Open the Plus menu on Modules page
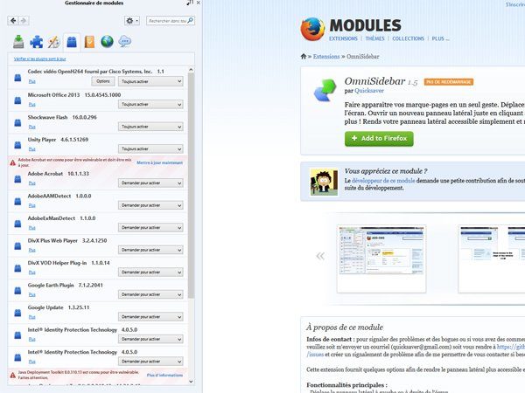Screen dimensions: 525x393 pyautogui.click(x=440, y=38)
